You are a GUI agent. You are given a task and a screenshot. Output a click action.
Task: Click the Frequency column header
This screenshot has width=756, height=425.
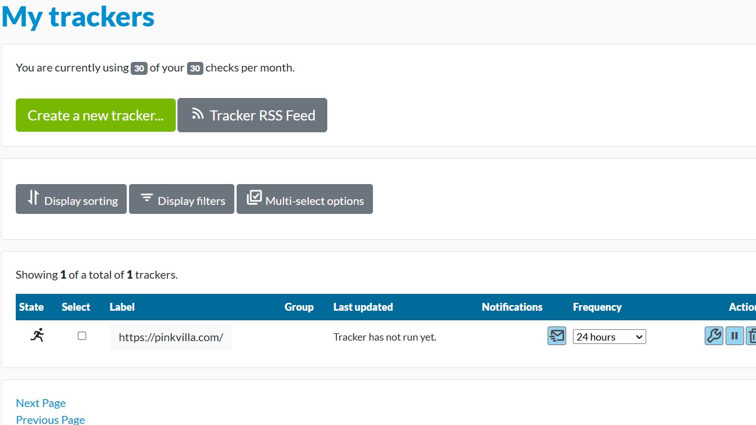597,307
